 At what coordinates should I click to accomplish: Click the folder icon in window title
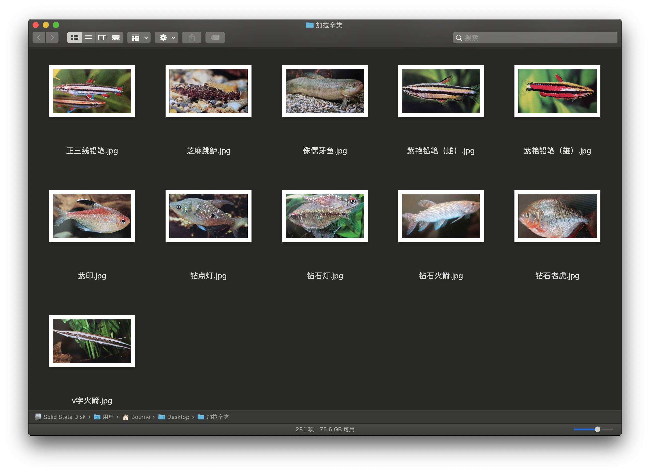coord(309,25)
